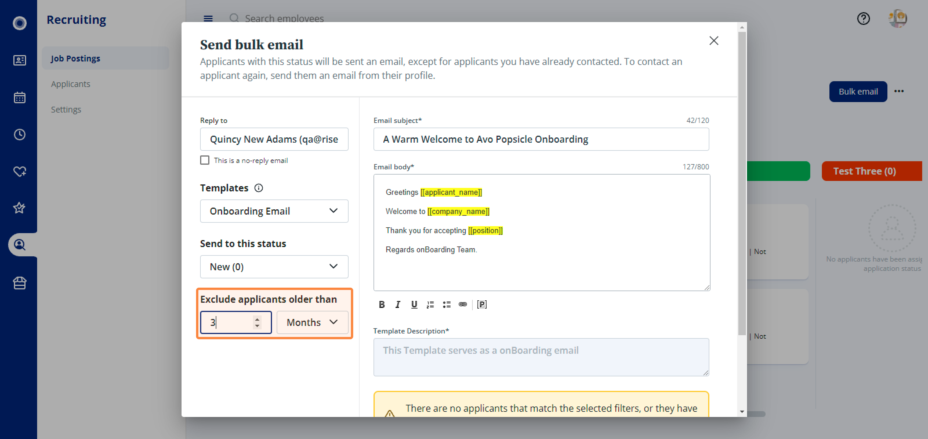
Task: Click the home logo icon in sidebar
Action: (x=19, y=23)
